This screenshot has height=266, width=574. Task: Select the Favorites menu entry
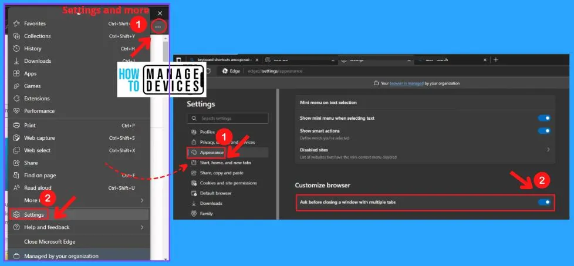pos(79,23)
